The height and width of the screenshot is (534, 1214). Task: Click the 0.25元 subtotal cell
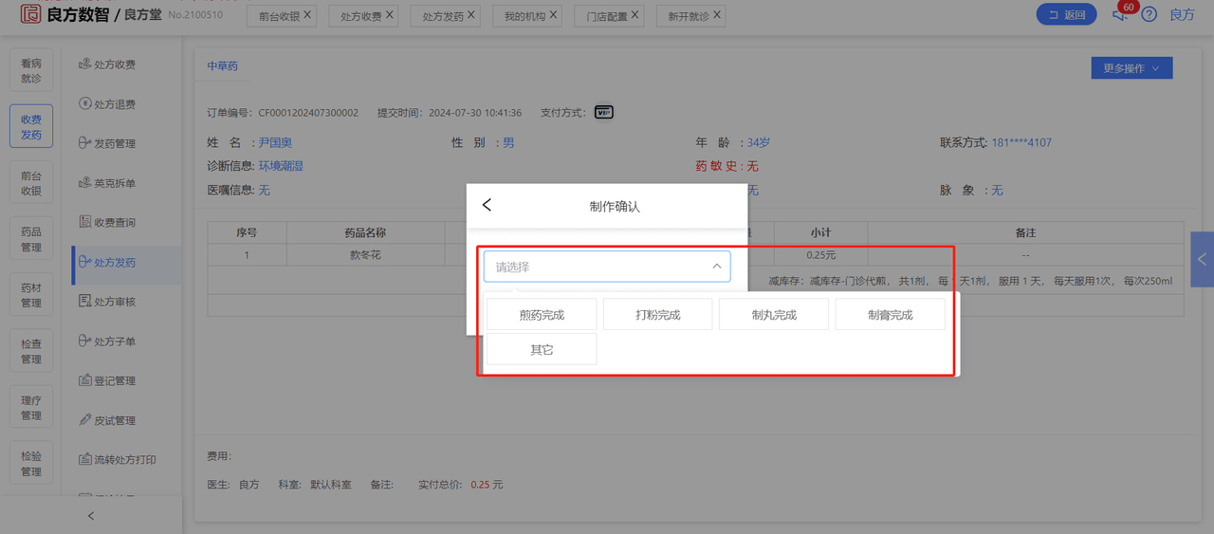tap(821, 254)
